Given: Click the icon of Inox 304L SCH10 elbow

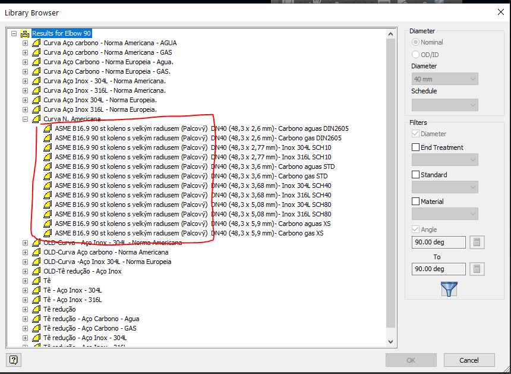Looking at the screenshot, I should (x=48, y=147).
